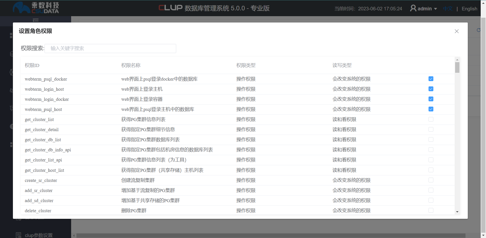Screen dimensions: 486x238
Task: Click the dialog's vertical scrollbar thumb
Action: pyautogui.click(x=457, y=67)
